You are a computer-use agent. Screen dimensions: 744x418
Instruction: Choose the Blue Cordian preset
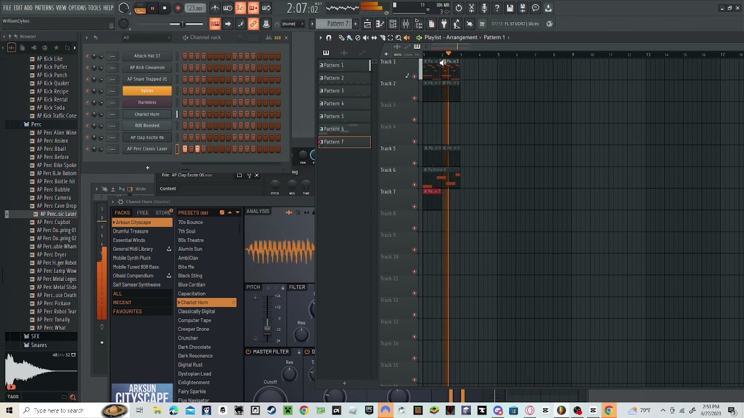[x=192, y=284]
